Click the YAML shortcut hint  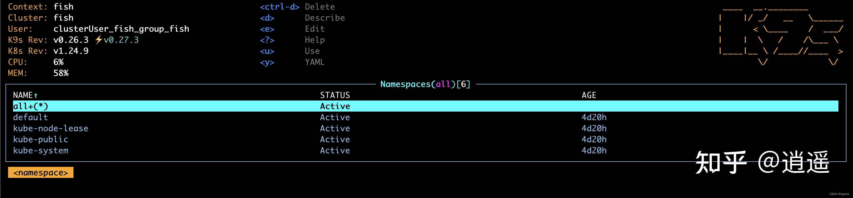(x=315, y=62)
